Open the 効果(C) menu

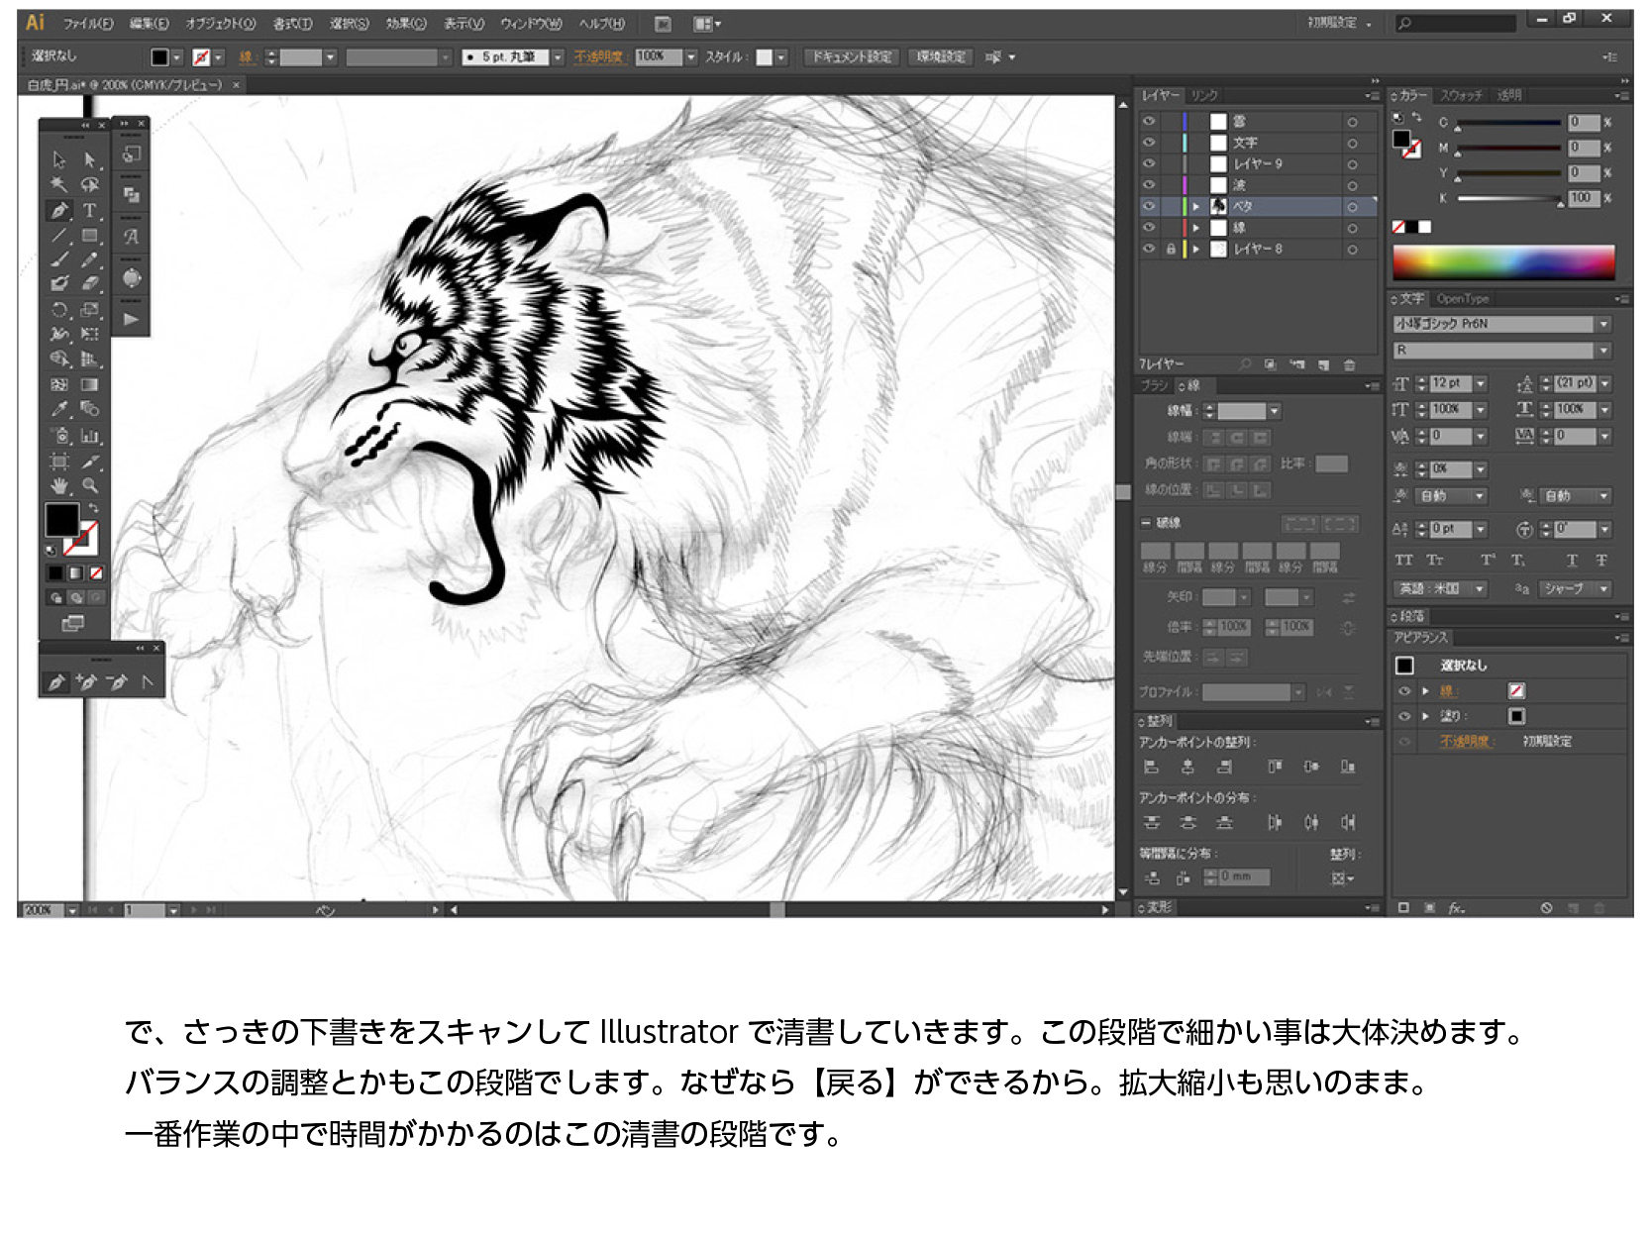(405, 24)
